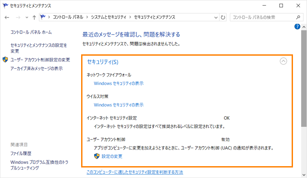Click the インターネット セキュリティ設定 OK status
This screenshot has width=307, height=178.
coord(227,118)
